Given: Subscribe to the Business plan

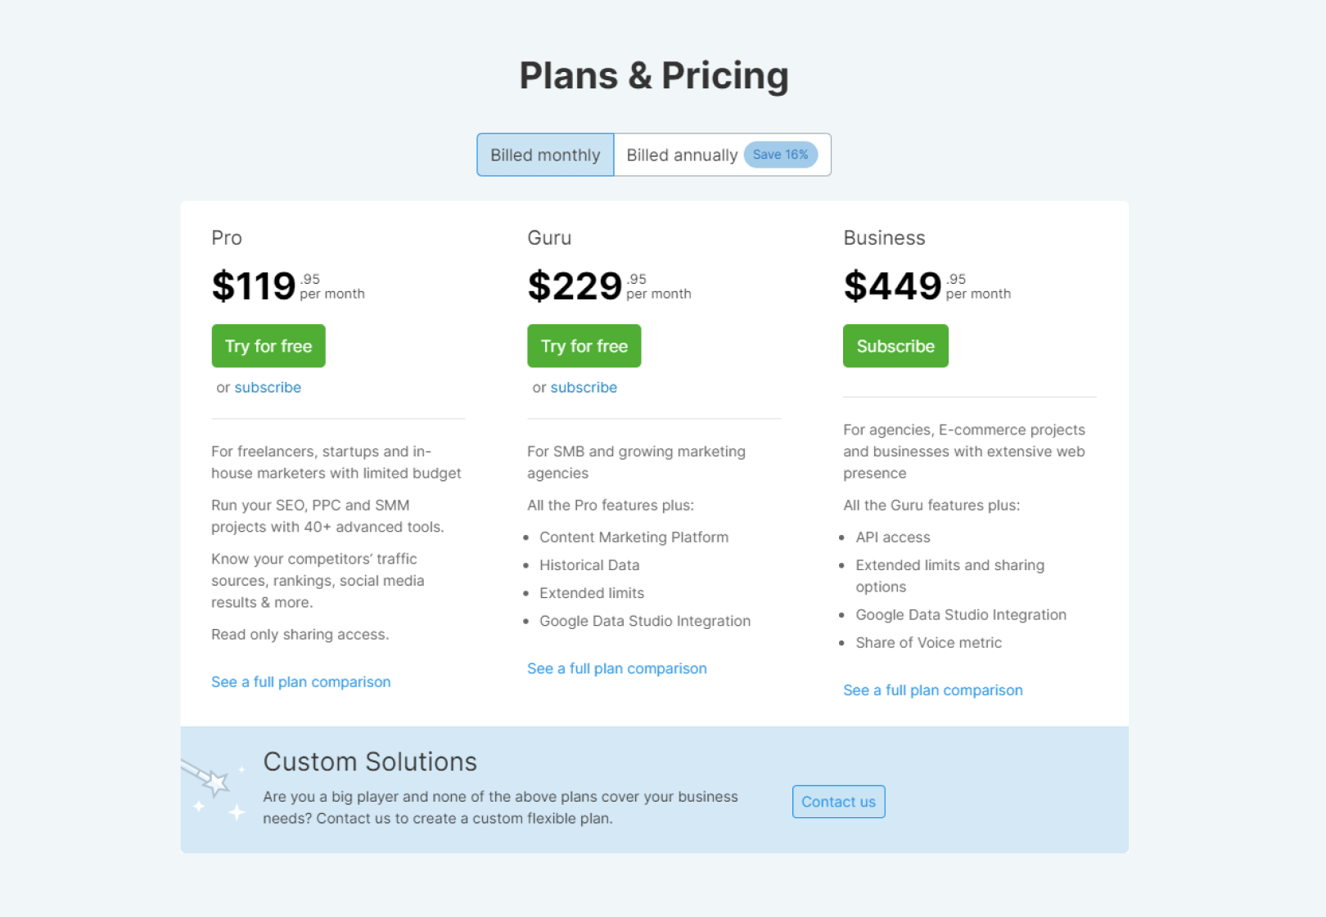Looking at the screenshot, I should [895, 346].
